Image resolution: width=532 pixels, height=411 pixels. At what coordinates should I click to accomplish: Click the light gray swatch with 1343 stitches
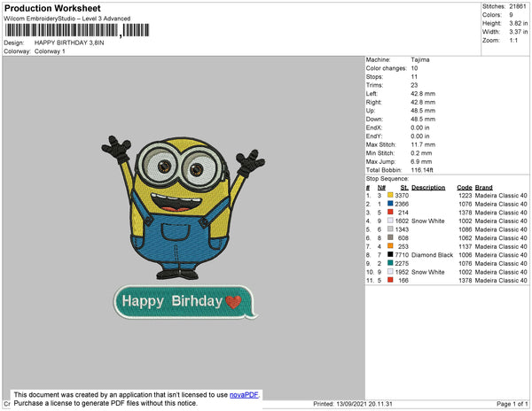click(x=388, y=229)
